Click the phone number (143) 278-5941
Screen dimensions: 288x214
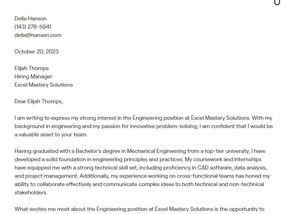coord(33,27)
